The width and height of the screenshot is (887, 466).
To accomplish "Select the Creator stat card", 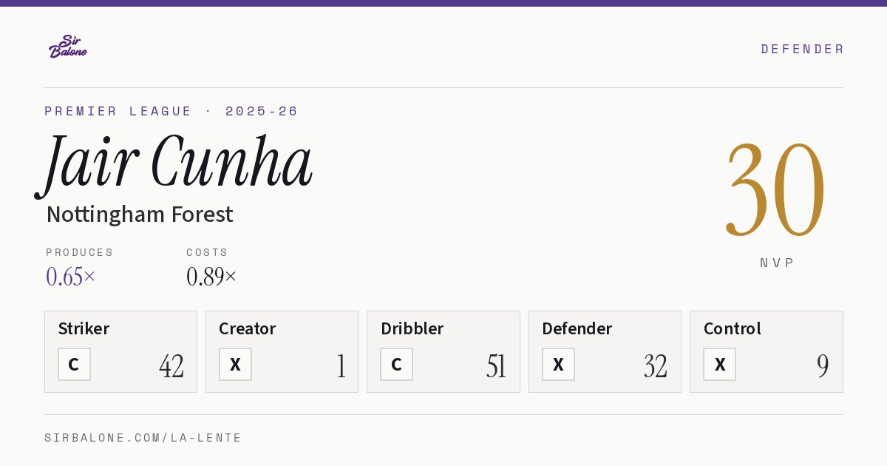I will coord(282,351).
